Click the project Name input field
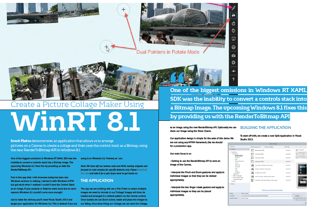The width and height of the screenshot is (317, 207). click(267, 193)
